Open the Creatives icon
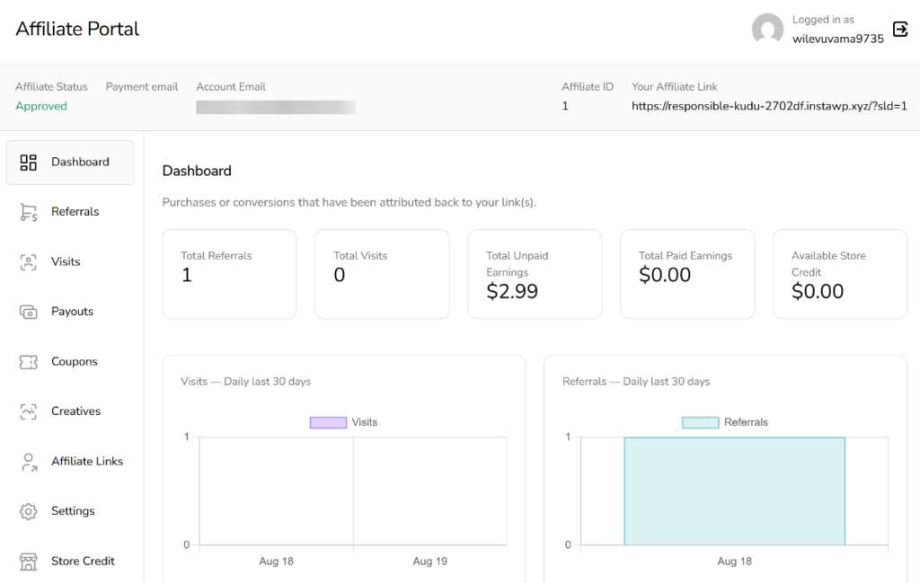Viewport: 920px width, 583px height. 28,411
